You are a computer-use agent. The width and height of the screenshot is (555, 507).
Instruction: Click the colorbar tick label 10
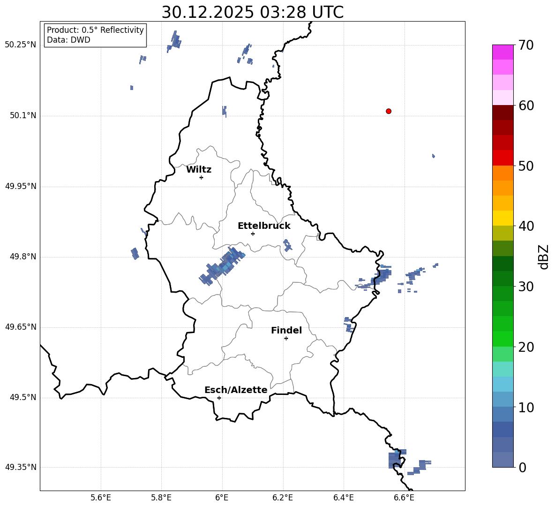pos(526,407)
